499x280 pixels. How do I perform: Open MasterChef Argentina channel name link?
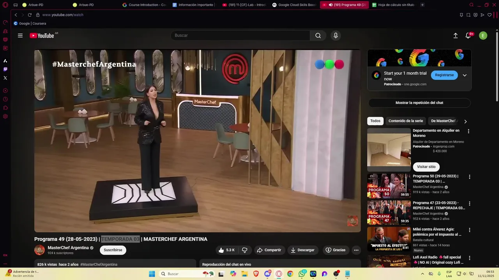click(68, 248)
